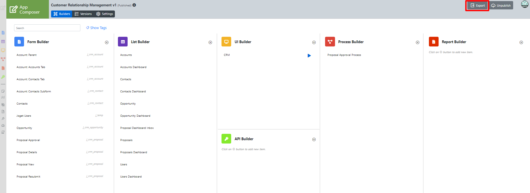Open the Contacts Dashboard list

click(x=133, y=92)
